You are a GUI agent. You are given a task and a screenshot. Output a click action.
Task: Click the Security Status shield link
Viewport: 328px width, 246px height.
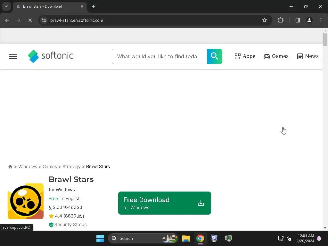coord(68,225)
